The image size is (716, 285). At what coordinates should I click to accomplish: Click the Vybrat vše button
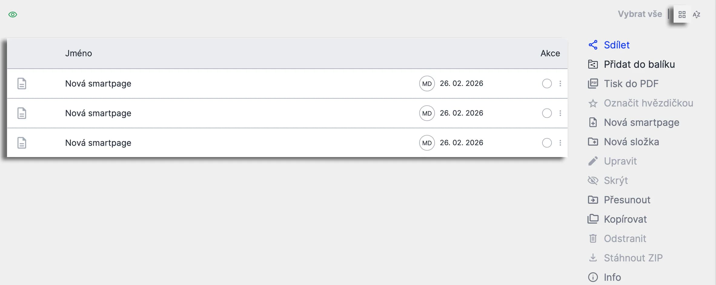click(x=640, y=14)
